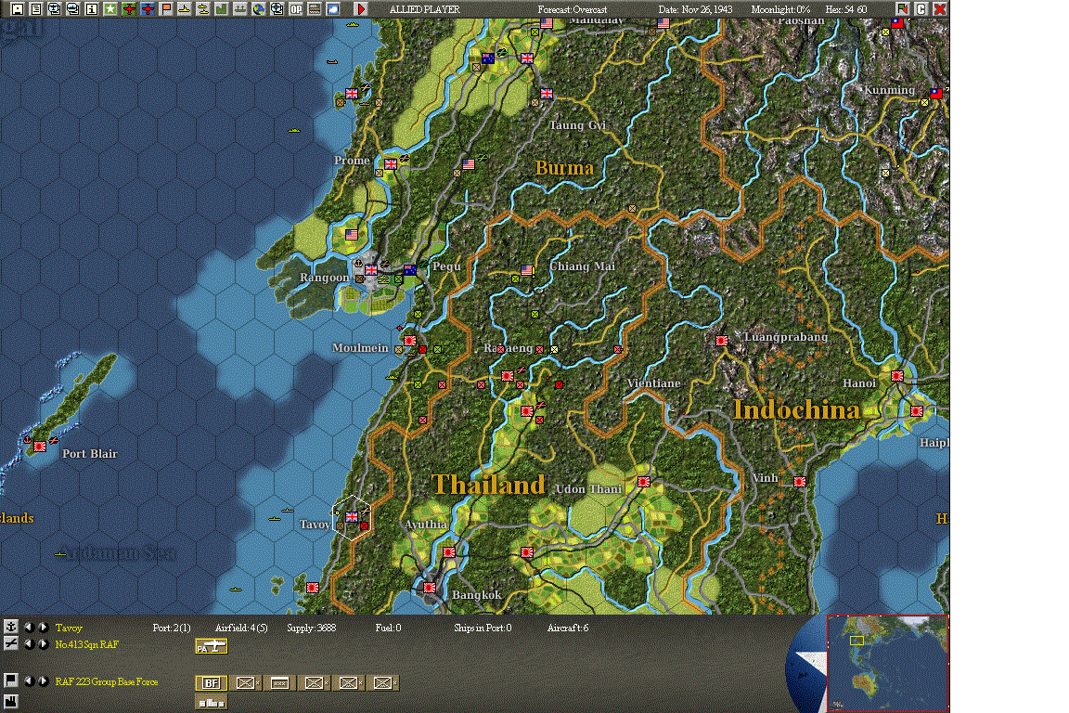Click the minimap overview thumbnail
This screenshot has width=1069, height=713.
887,663
